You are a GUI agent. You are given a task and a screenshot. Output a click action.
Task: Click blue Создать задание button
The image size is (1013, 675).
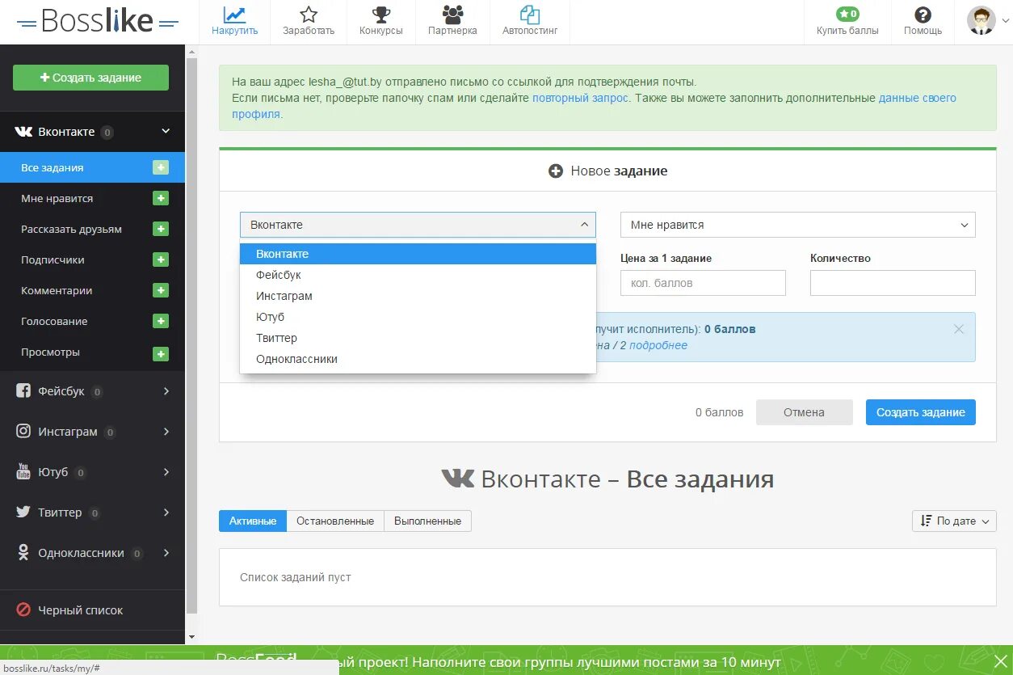[921, 412]
